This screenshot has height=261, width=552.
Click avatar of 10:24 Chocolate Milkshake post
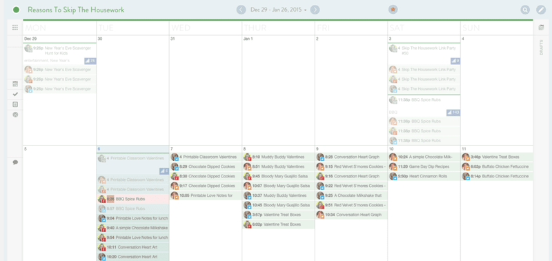coord(393,157)
